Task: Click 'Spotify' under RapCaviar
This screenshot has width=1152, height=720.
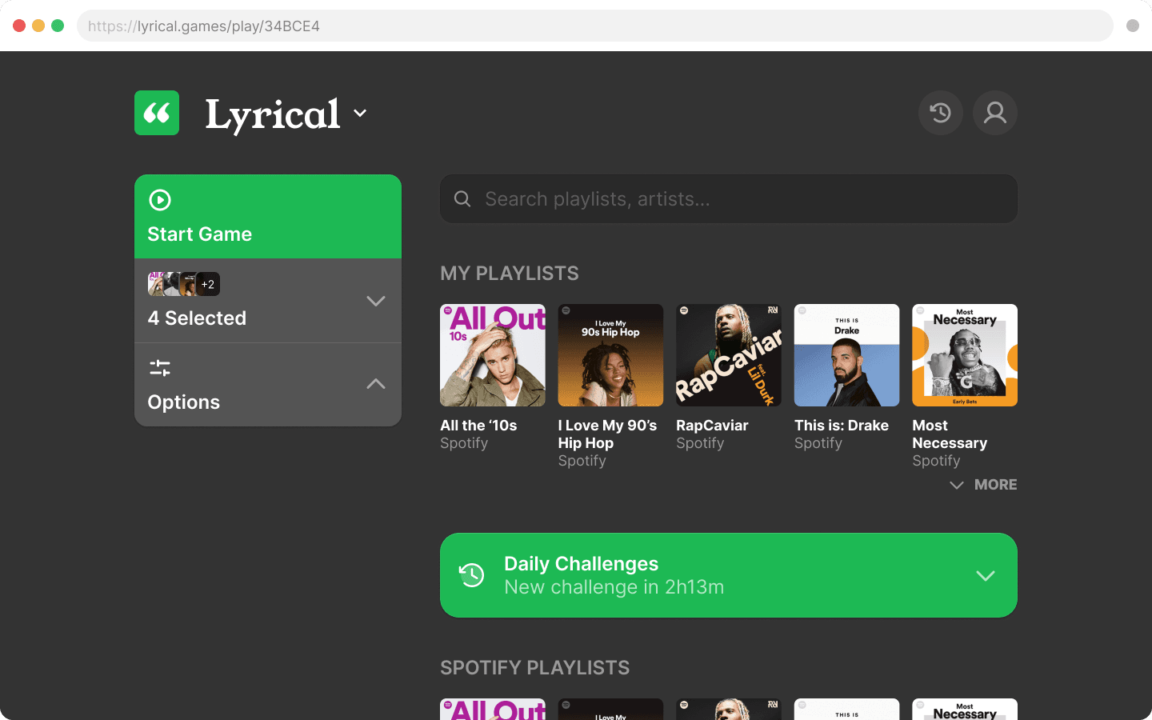Action: 700,443
